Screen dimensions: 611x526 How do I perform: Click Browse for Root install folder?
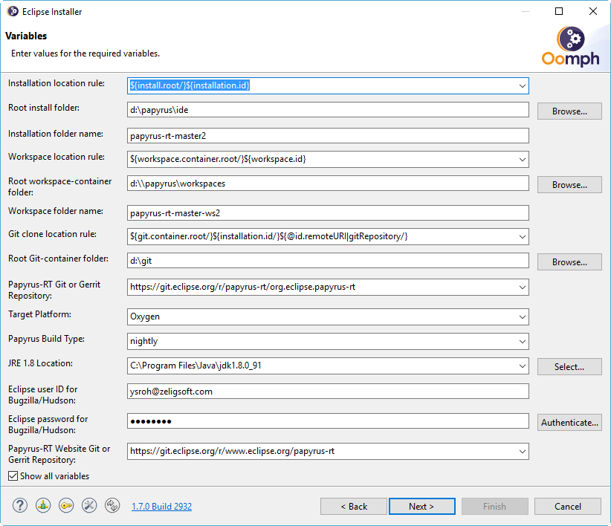click(569, 111)
